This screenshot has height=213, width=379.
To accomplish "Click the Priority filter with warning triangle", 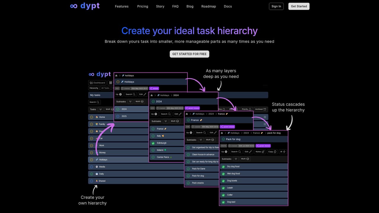I will pyautogui.click(x=246, y=109).
